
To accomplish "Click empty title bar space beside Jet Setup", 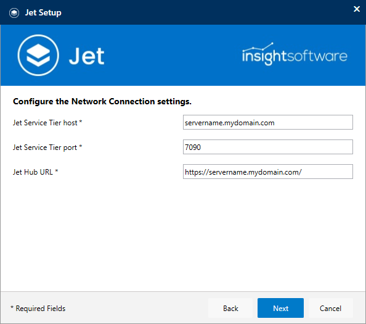I will 205,12.
